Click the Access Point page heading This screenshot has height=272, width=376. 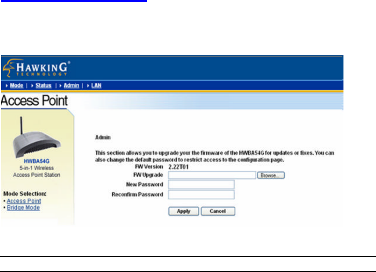pos(34,100)
